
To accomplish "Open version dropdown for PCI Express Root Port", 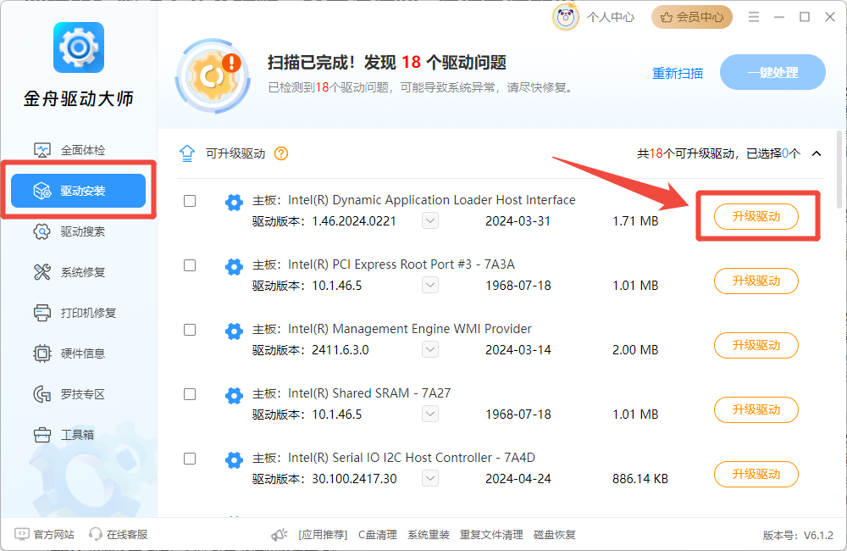I will point(430,285).
